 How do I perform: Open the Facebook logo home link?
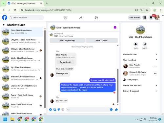[5, 17]
